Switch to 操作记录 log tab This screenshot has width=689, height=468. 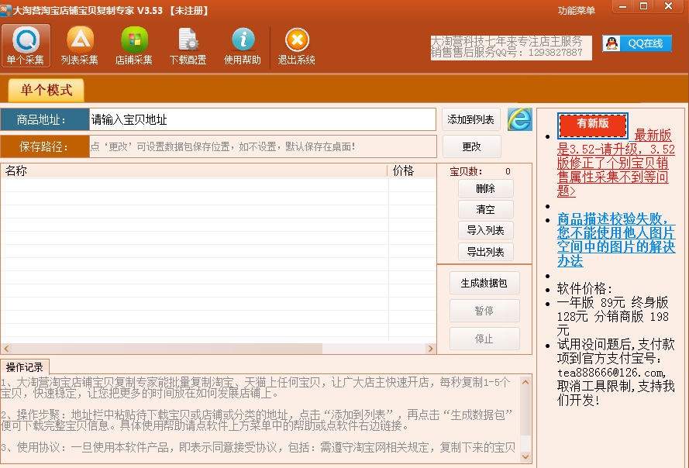[x=24, y=366]
